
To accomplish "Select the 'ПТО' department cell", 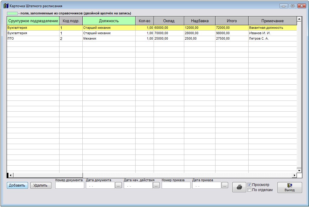I will click(x=33, y=39).
